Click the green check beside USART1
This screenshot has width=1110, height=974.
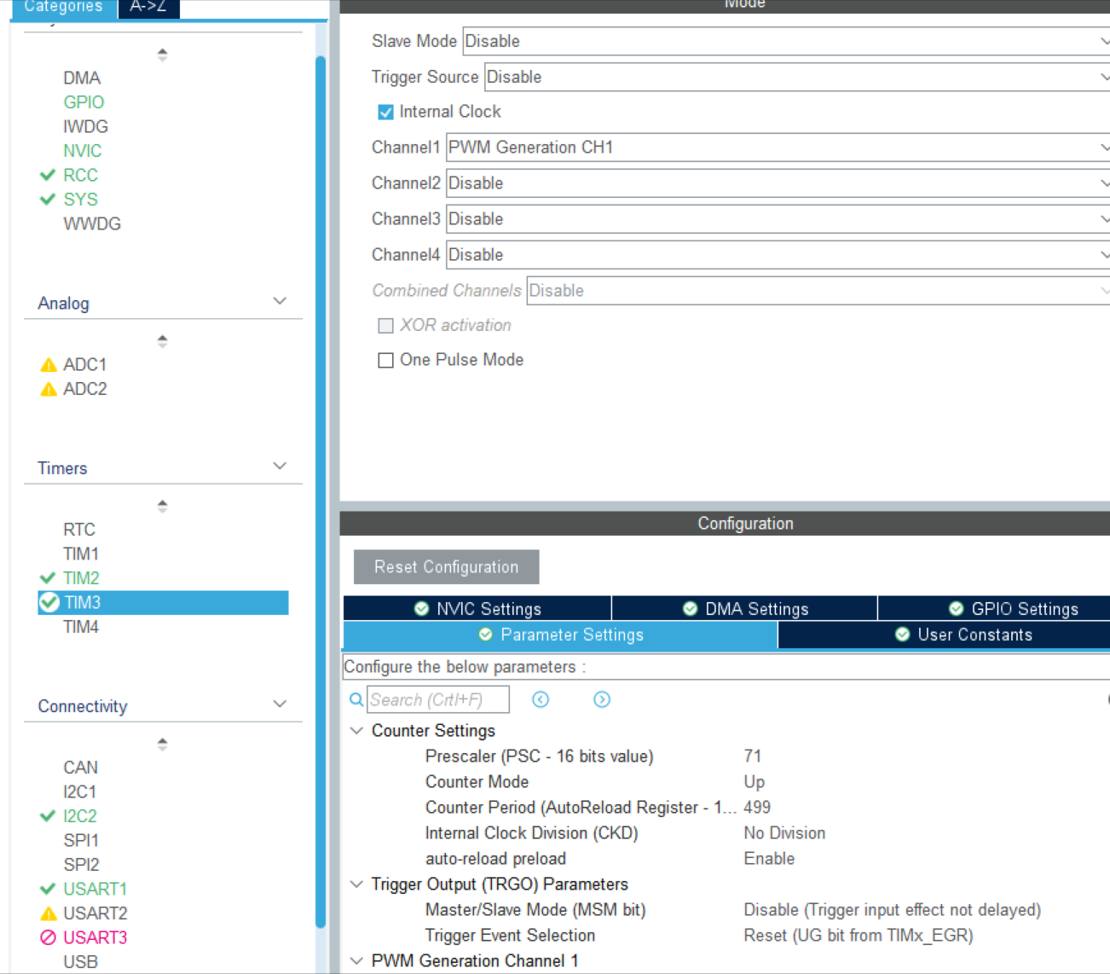coord(48,889)
